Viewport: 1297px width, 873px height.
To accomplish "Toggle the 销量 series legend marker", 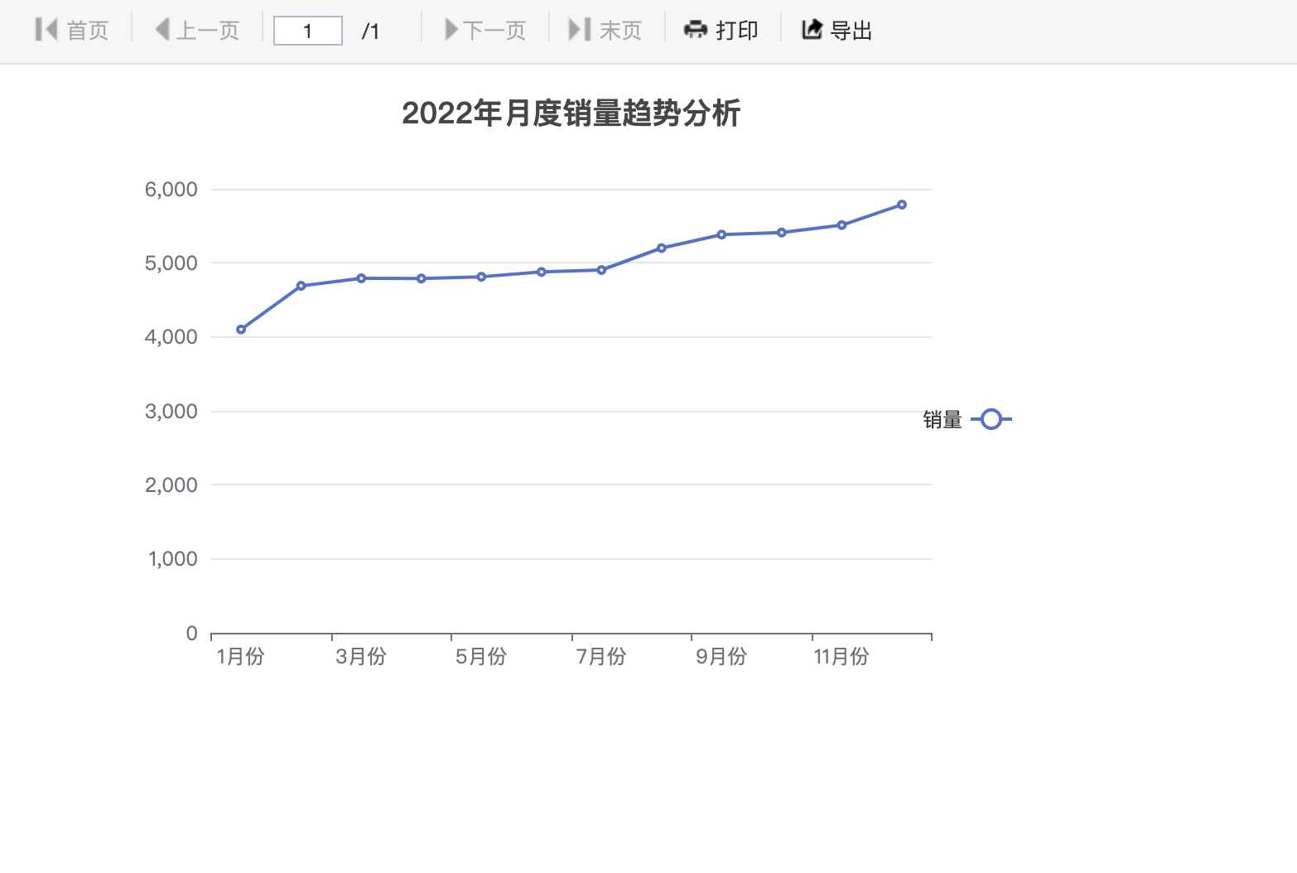I will pyautogui.click(x=991, y=419).
